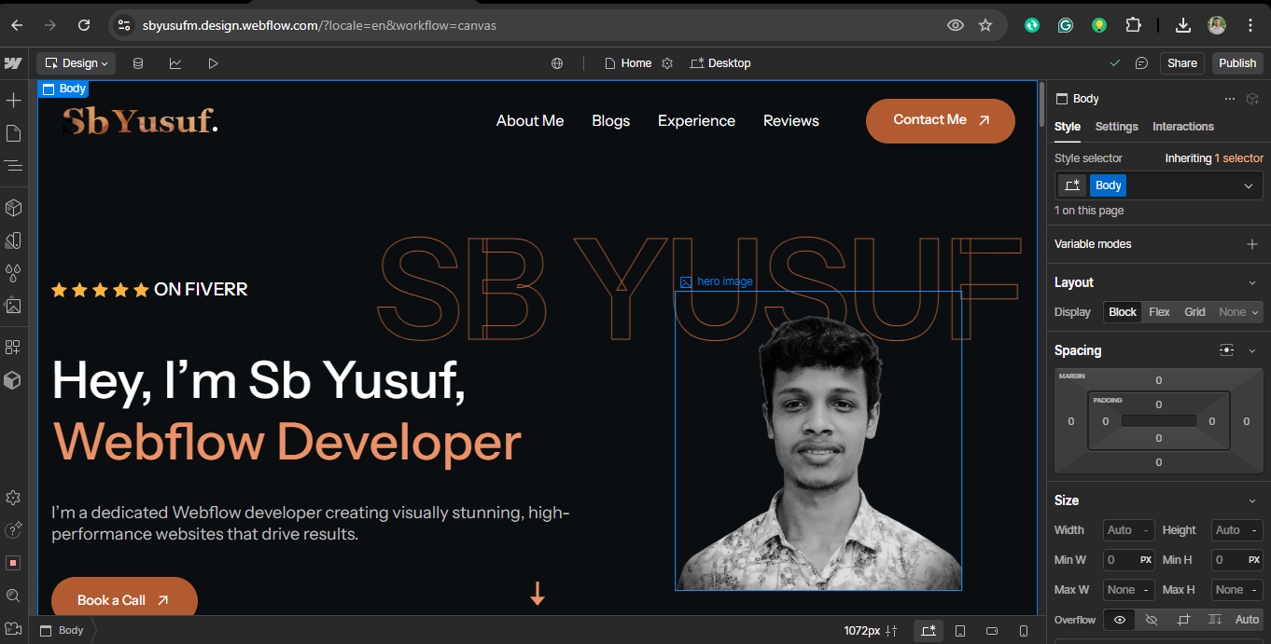
Task: Open the Desktop breakpoint selector in top bar
Action: point(720,63)
